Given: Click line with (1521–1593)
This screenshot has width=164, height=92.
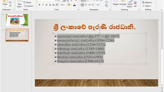Looking at the screenshot, I should (80, 57).
